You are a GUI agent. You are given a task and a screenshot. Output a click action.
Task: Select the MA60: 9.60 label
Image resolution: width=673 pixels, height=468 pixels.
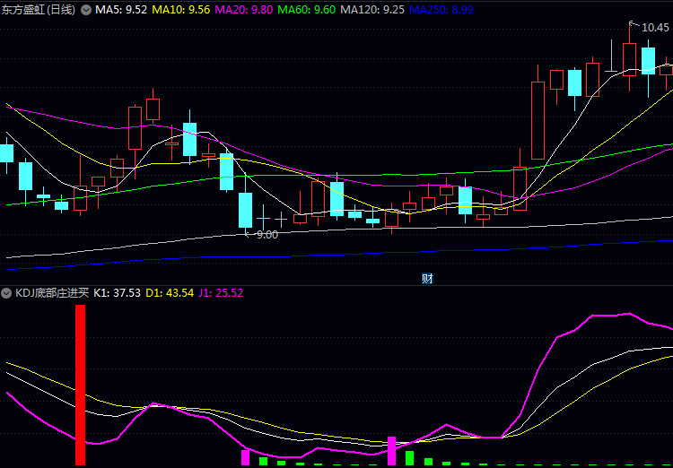[307, 10]
